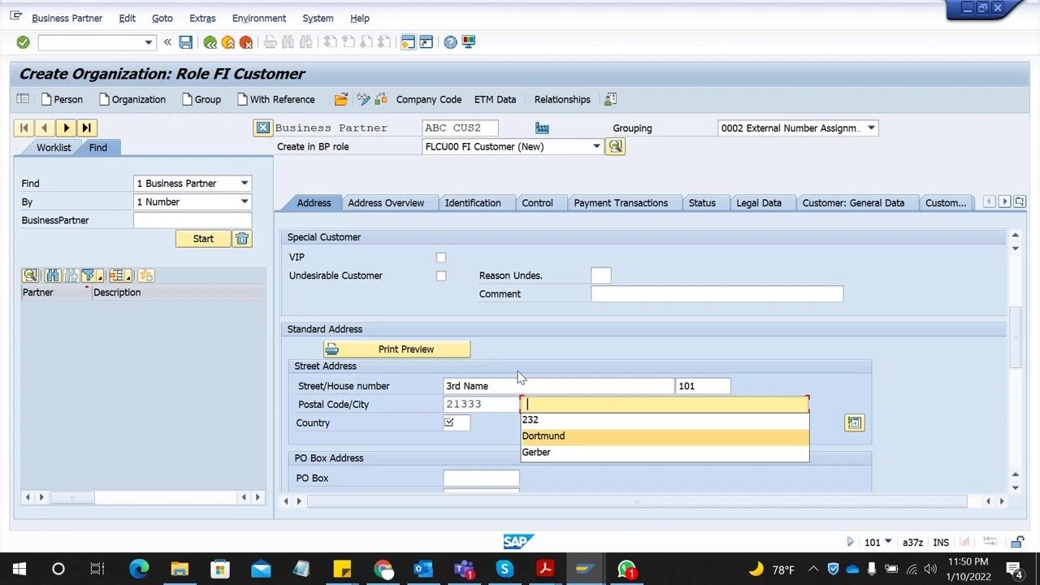
Task: Open the command field dropdown arrow
Action: pos(149,42)
